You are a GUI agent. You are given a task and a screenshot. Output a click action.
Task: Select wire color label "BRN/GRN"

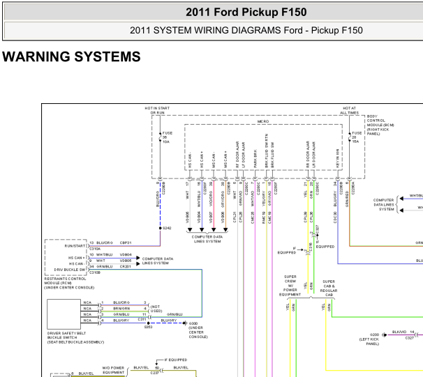(121, 308)
